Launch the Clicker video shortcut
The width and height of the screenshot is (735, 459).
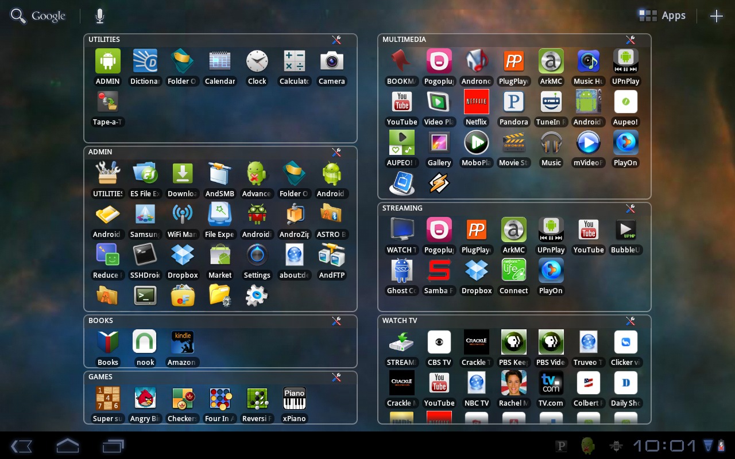625,348
